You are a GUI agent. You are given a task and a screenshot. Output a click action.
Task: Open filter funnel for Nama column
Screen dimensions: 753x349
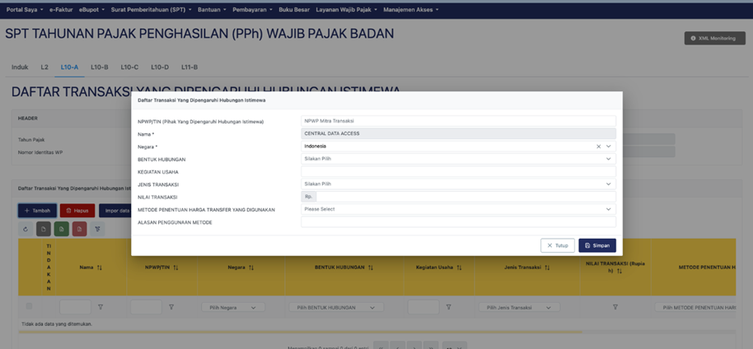pos(101,307)
